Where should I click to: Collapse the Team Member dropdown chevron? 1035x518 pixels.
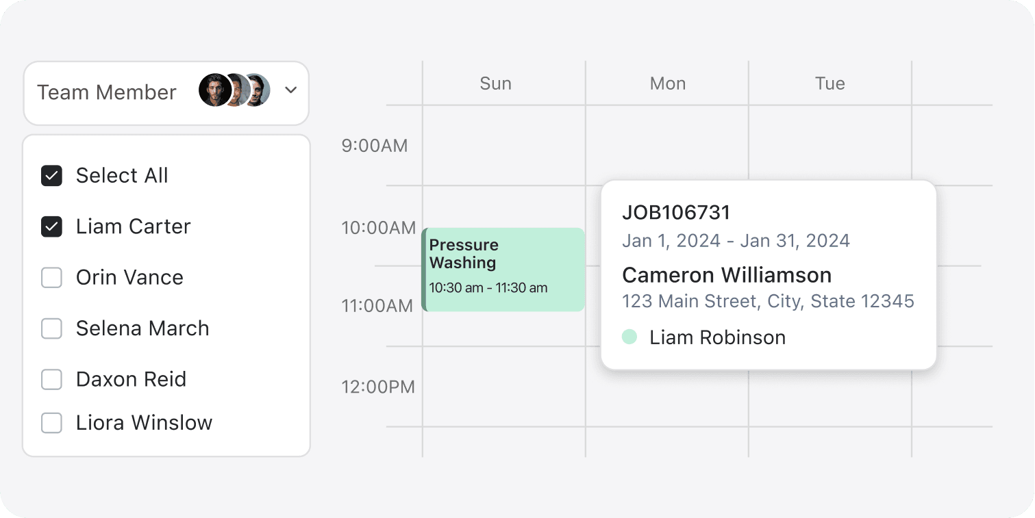tap(290, 90)
